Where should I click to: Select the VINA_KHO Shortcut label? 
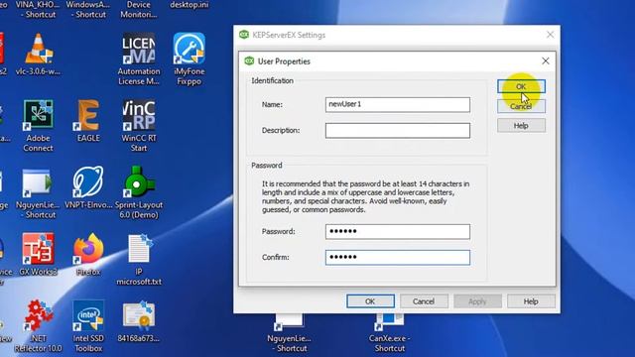(x=38, y=9)
